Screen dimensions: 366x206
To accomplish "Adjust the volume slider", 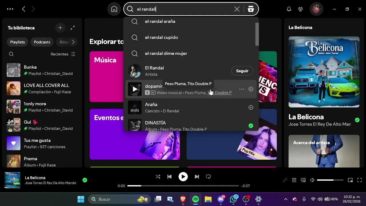I will tap(330, 180).
